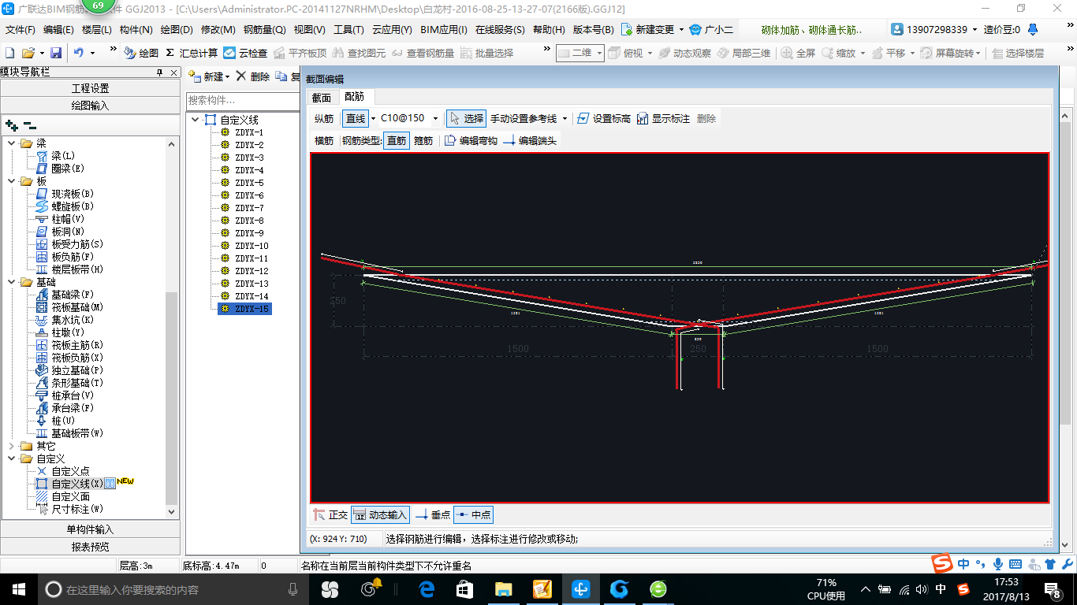Open the 钢筋量(Q) menu

265,30
